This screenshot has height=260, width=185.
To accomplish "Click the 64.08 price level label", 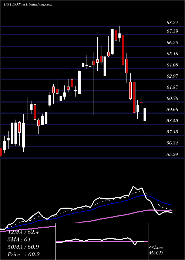I will tap(172, 65).
